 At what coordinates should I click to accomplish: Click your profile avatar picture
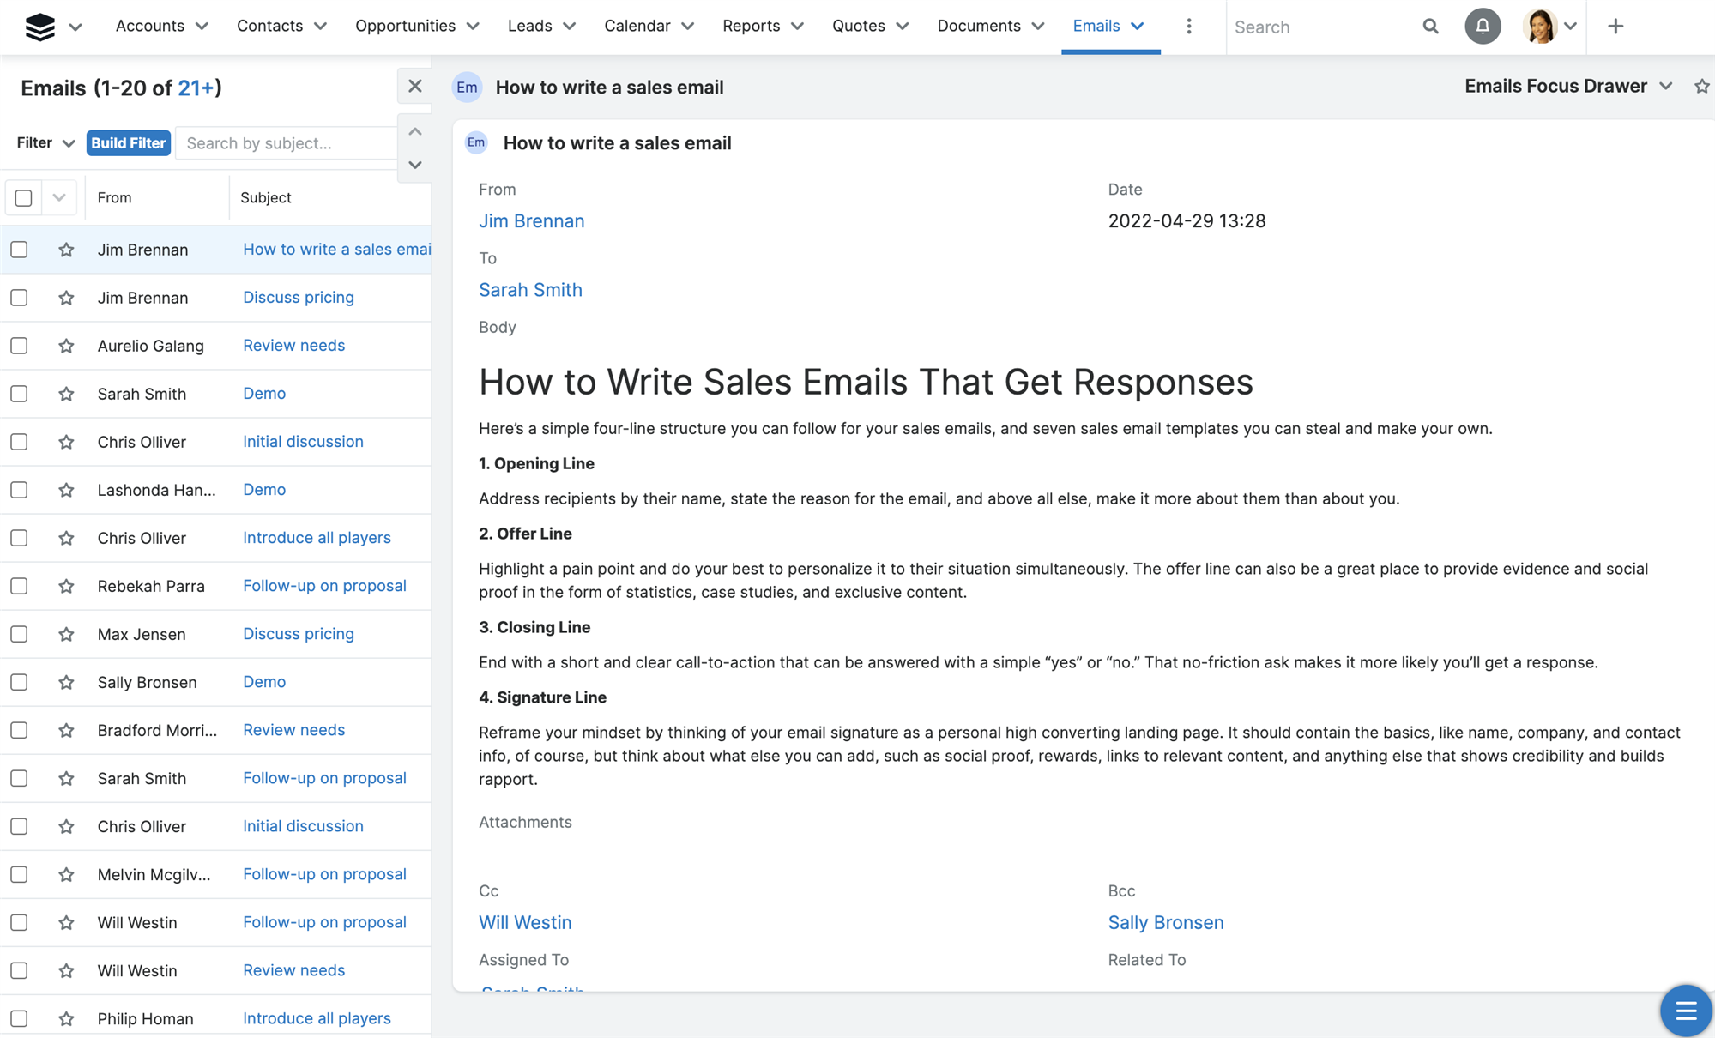point(1542,27)
